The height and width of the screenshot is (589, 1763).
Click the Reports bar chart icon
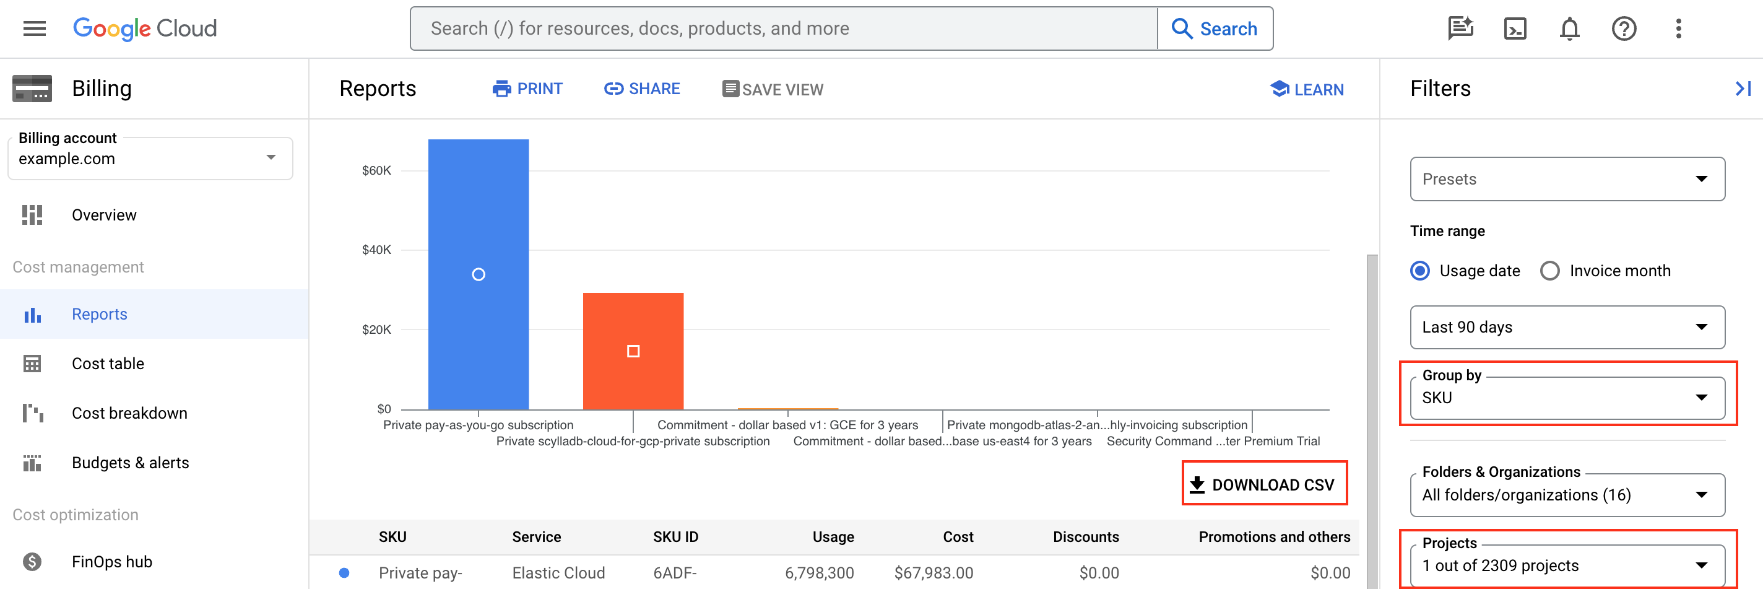(32, 313)
